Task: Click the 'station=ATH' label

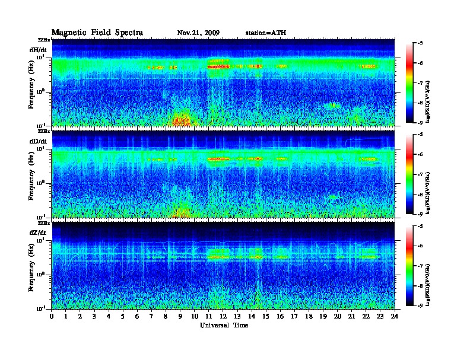Action: click(x=266, y=33)
